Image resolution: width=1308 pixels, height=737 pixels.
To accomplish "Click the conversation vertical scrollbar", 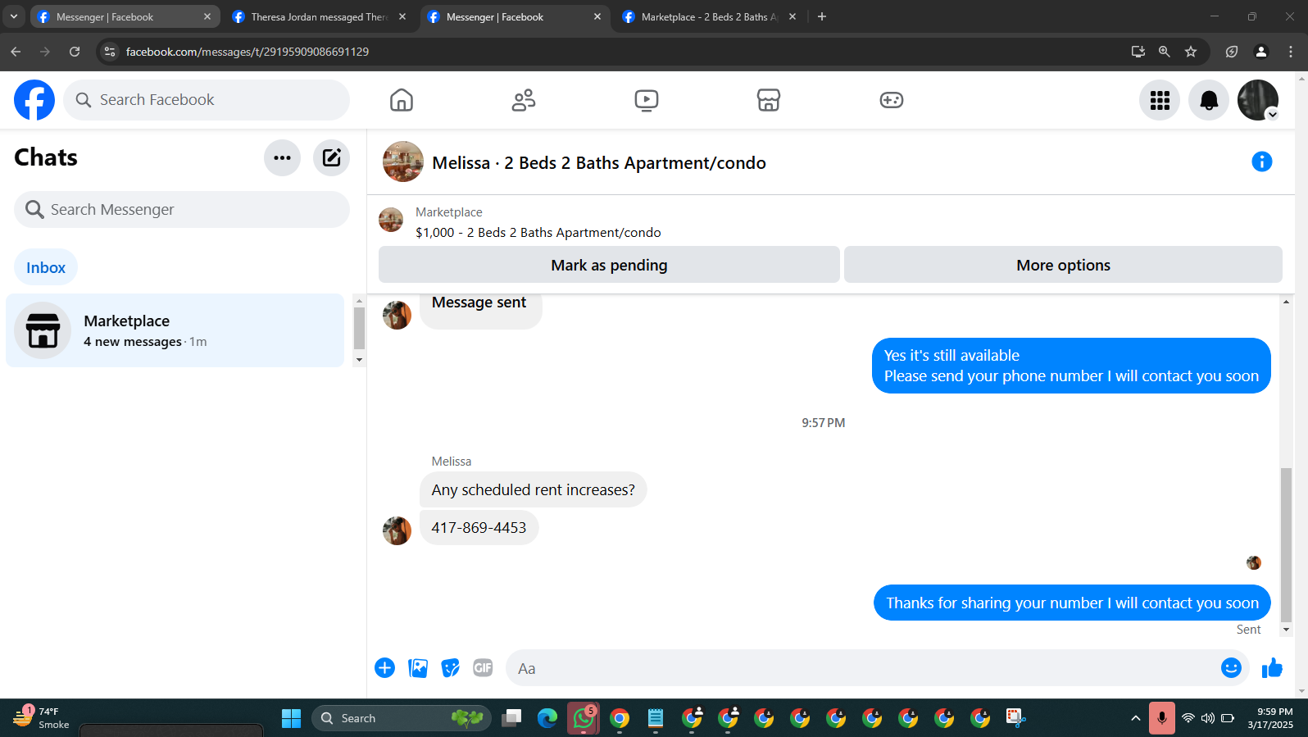I will click(x=1286, y=544).
